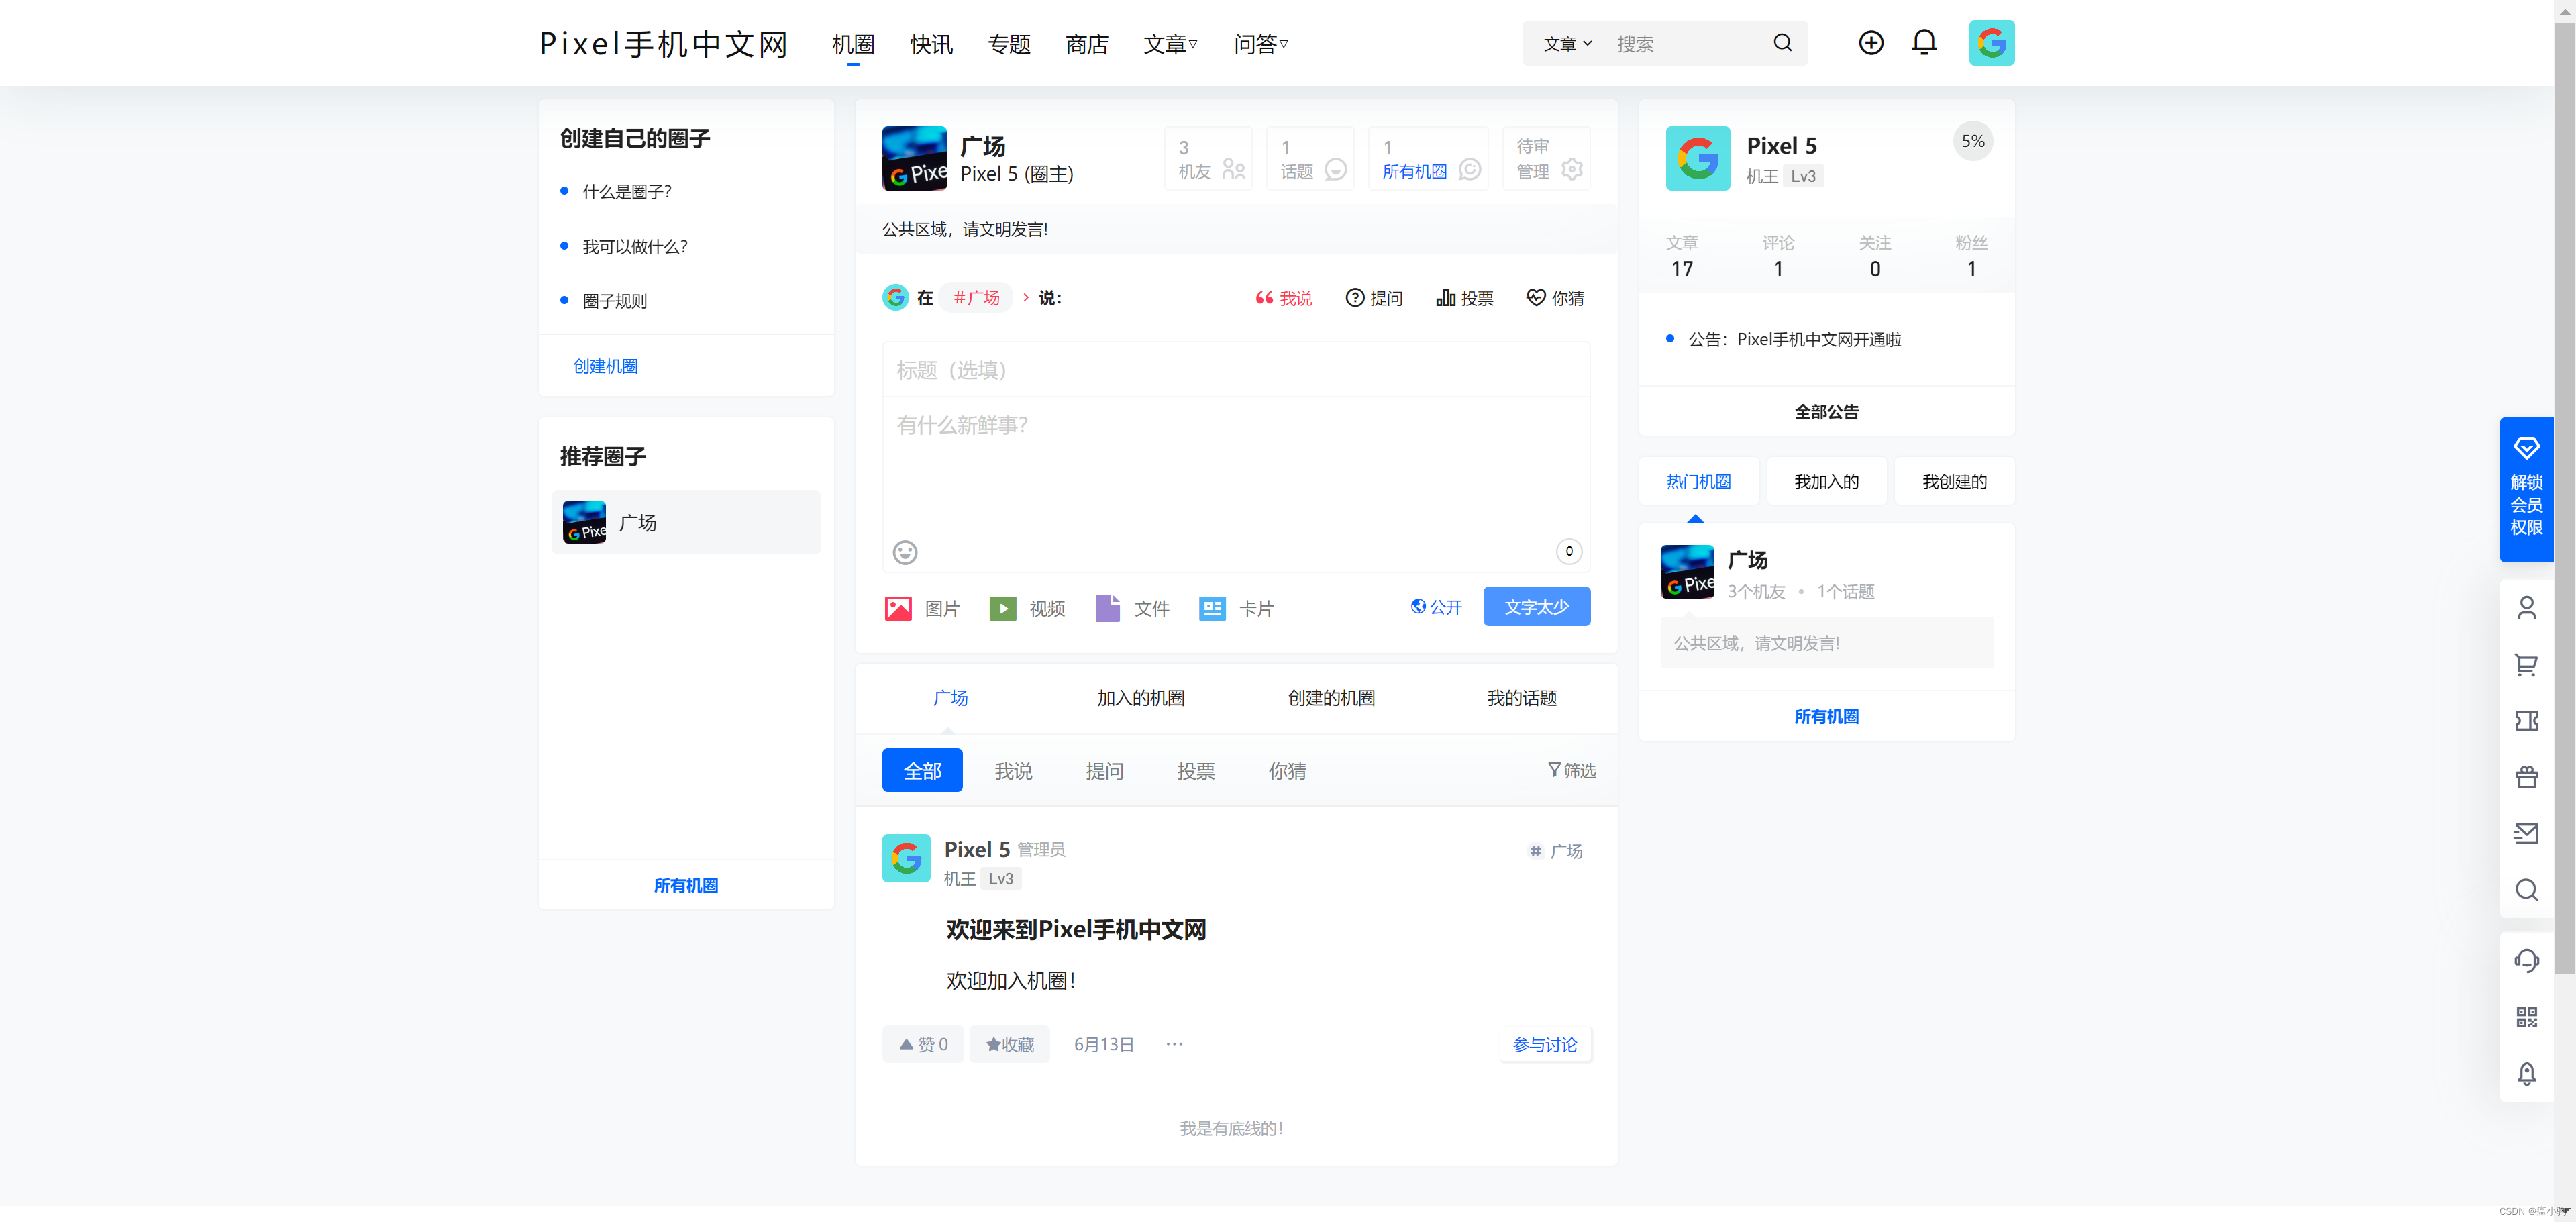Upvote the post with 赞 0

[922, 1044]
